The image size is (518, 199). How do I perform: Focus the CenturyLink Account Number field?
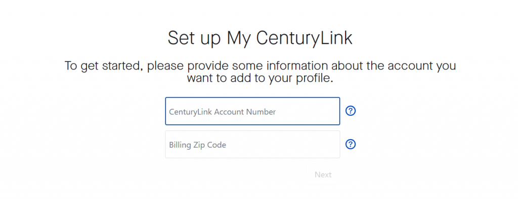click(252, 111)
